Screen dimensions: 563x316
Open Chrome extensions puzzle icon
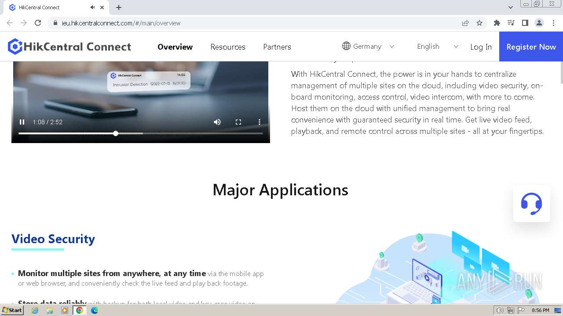[x=497, y=23]
